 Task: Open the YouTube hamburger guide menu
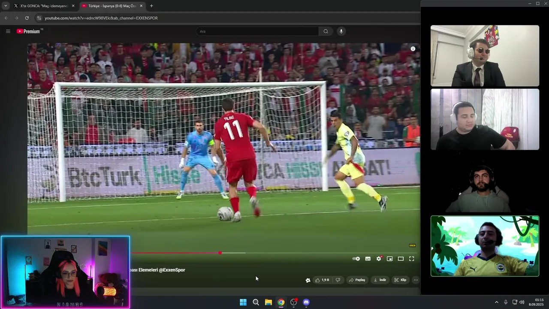(8, 31)
